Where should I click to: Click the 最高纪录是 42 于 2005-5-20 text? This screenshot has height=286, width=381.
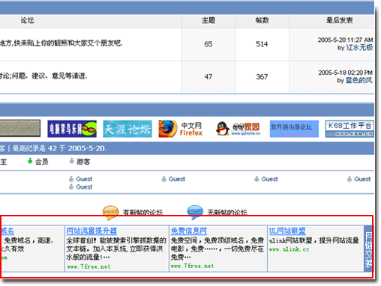(59, 148)
